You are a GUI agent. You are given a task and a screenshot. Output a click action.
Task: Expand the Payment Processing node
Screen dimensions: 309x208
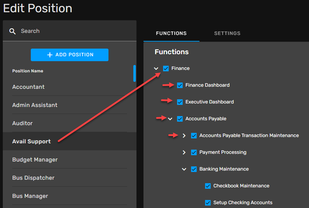184,152
